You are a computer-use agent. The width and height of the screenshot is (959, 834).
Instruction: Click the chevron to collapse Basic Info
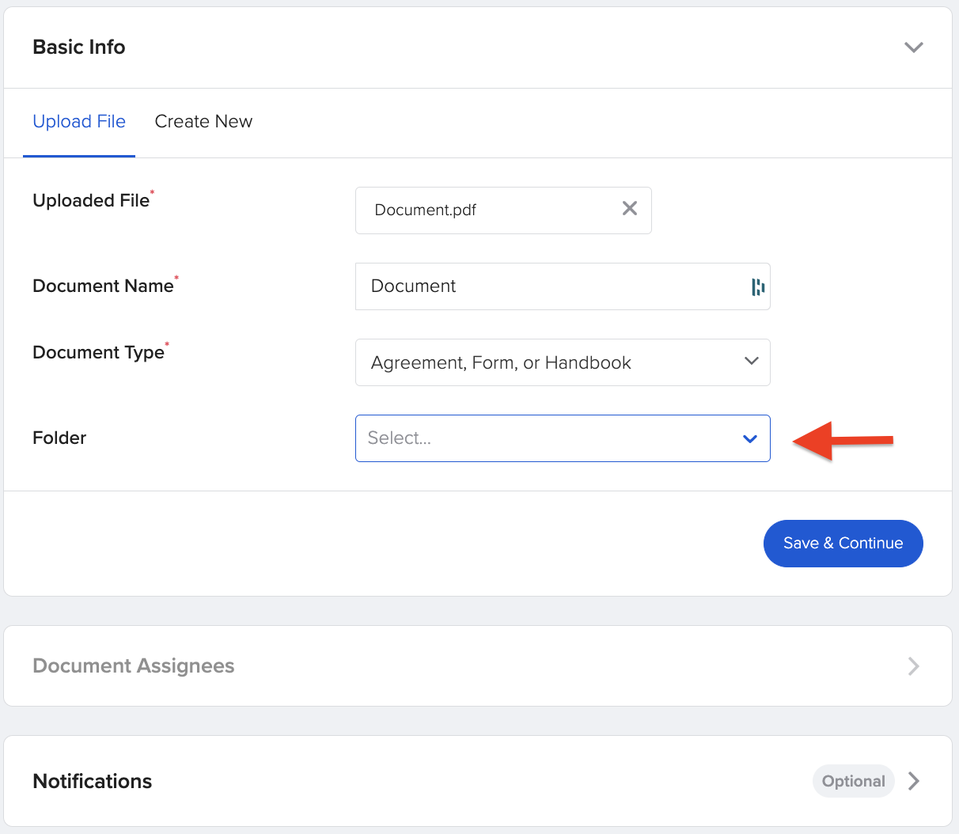914,47
